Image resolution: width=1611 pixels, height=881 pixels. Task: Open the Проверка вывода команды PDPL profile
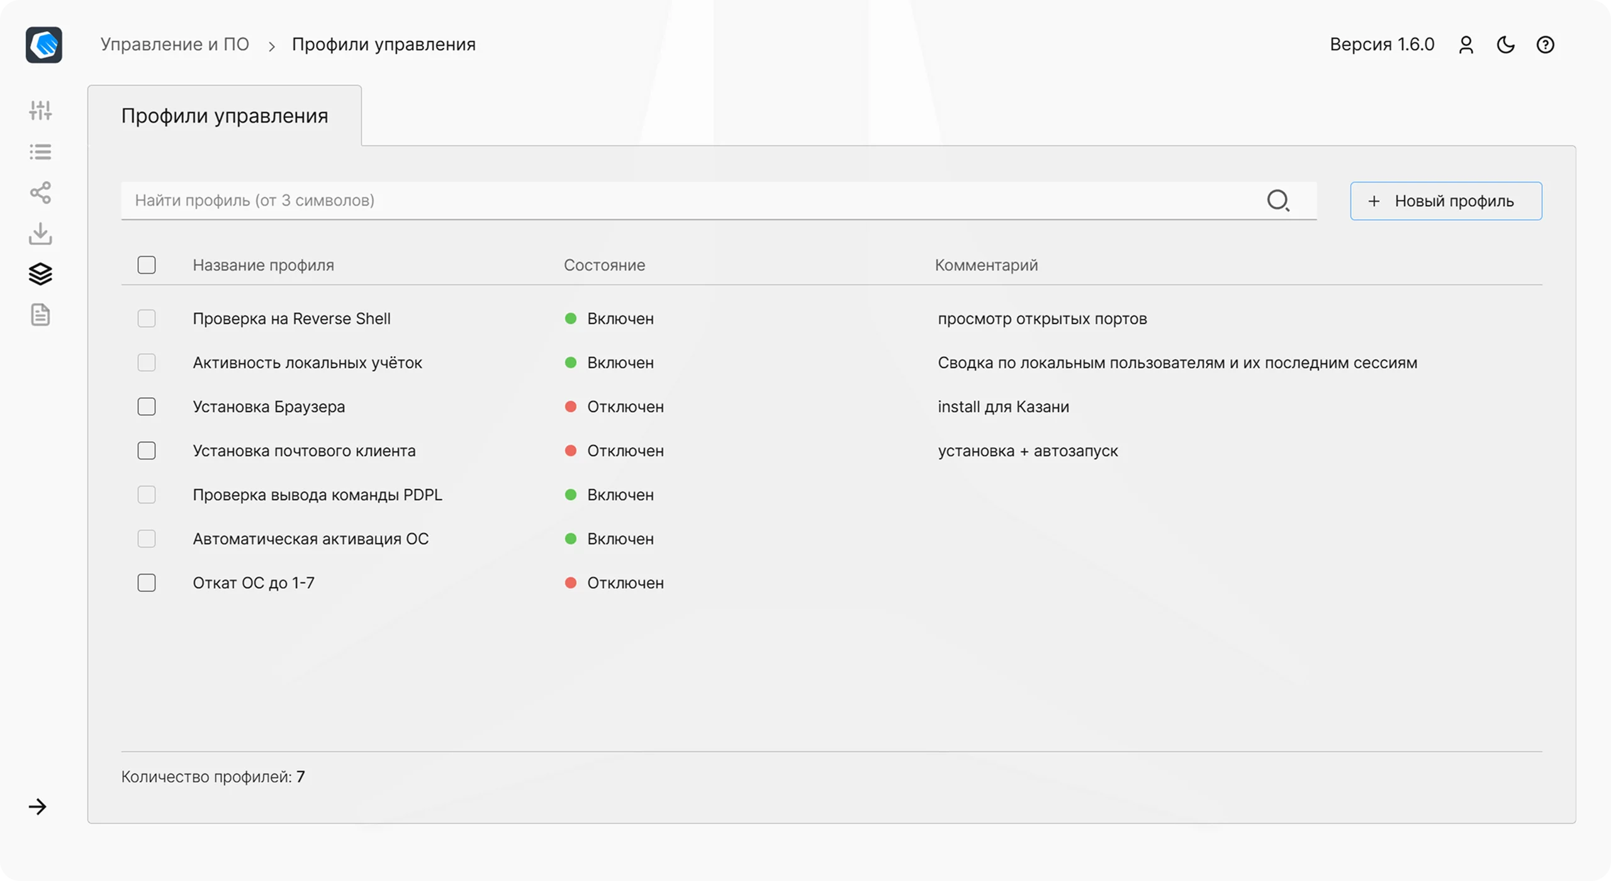click(317, 495)
